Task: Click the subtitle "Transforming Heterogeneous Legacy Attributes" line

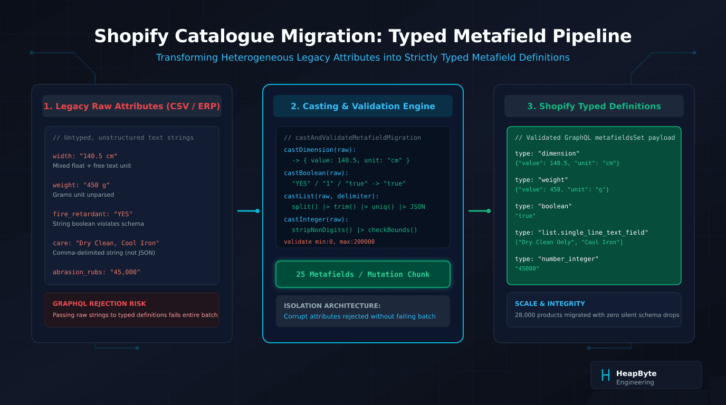Action: coord(363,57)
